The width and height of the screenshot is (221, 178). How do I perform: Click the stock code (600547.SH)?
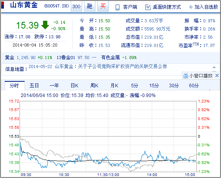[x=56, y=6]
